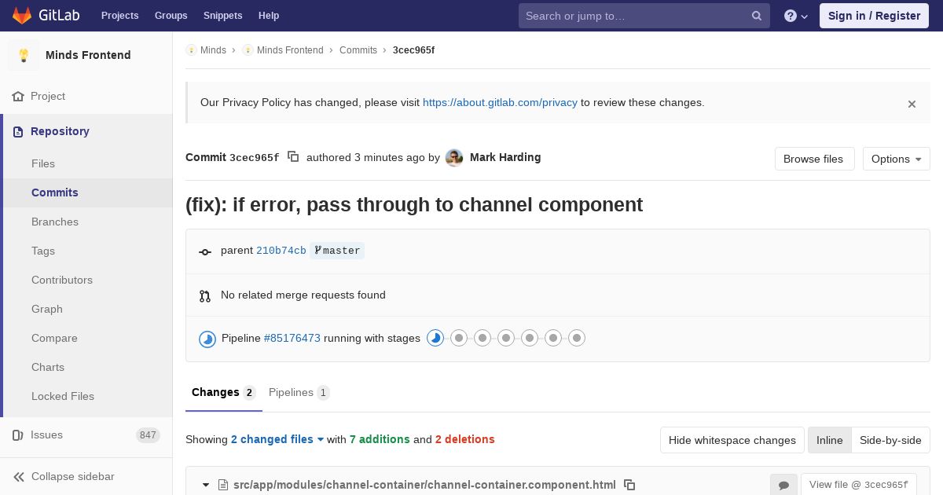
Task: Click the Minds Frontend project title
Action: pos(88,55)
